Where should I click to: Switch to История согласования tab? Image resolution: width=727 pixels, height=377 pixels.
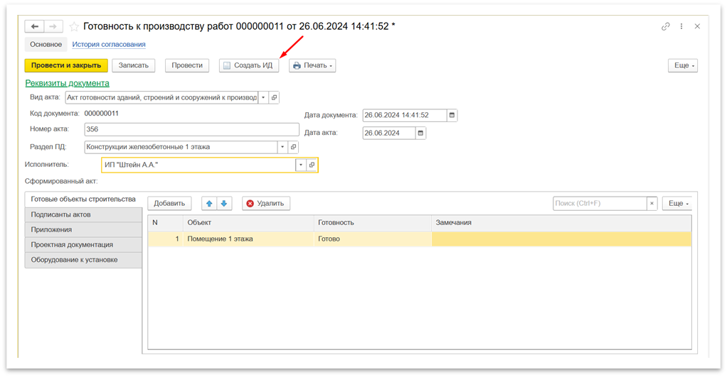pyautogui.click(x=109, y=44)
